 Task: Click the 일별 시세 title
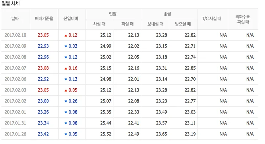click(11, 3)
